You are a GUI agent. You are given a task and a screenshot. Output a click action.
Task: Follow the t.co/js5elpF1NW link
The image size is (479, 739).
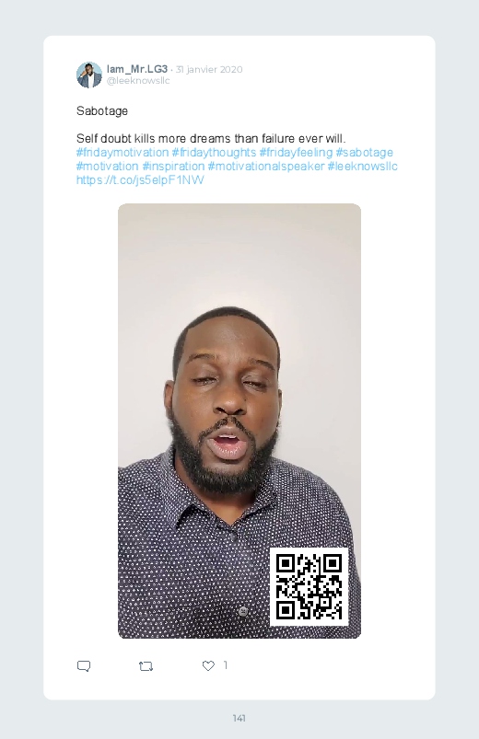140,179
